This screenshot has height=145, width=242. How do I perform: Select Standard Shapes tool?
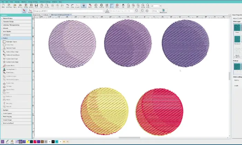click(9, 48)
